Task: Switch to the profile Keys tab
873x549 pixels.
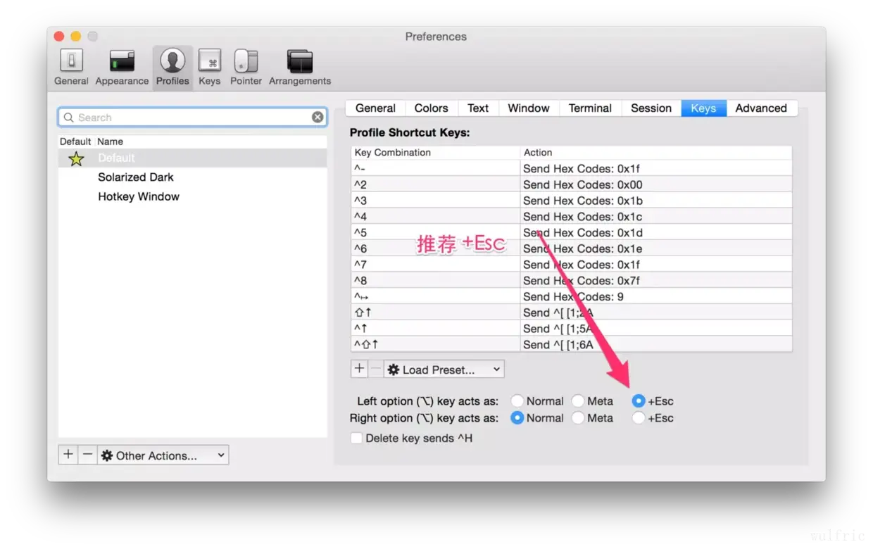Action: (x=703, y=108)
